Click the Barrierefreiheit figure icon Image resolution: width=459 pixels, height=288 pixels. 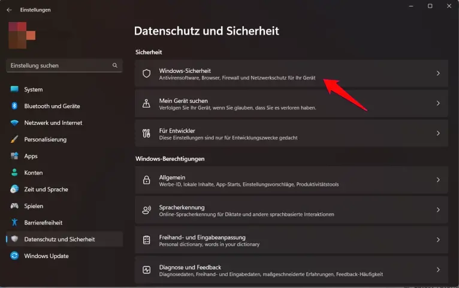pyautogui.click(x=14, y=222)
